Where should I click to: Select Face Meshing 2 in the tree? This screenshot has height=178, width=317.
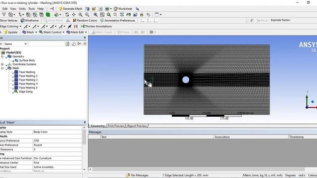(x=28, y=76)
